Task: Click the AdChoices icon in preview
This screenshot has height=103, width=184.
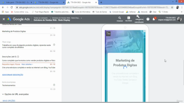Action: (x=144, y=31)
